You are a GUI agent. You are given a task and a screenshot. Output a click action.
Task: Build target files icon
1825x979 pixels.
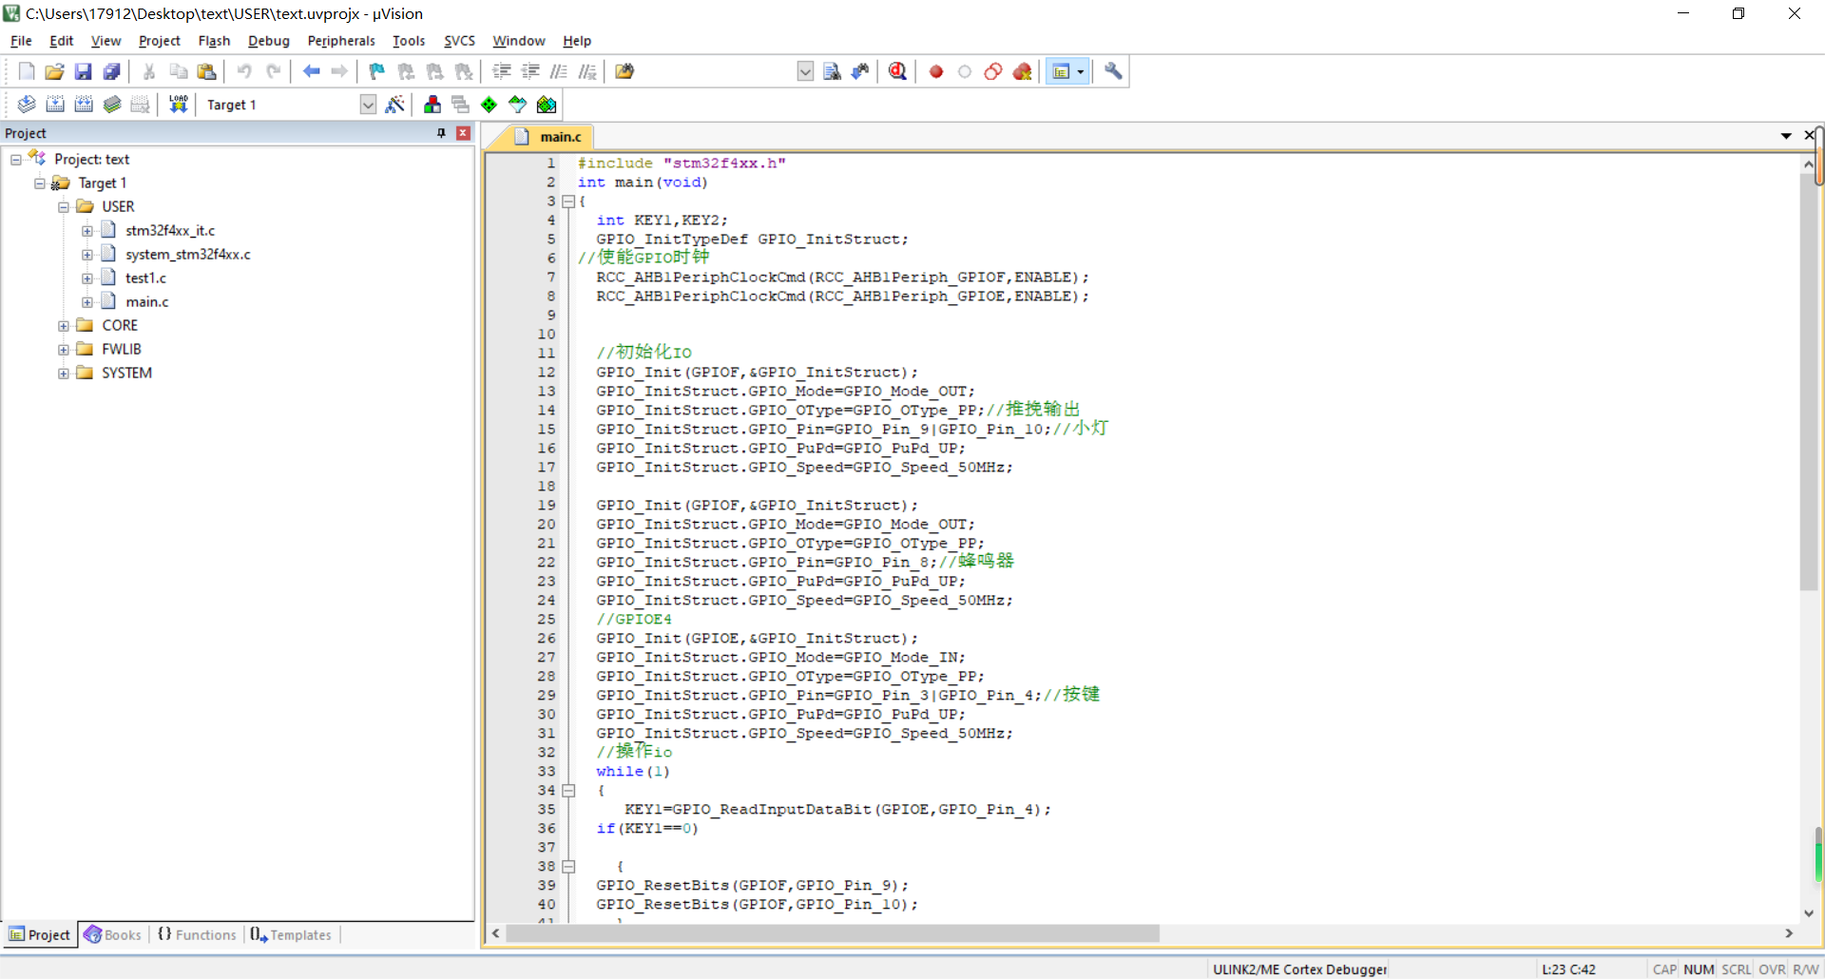(x=55, y=105)
